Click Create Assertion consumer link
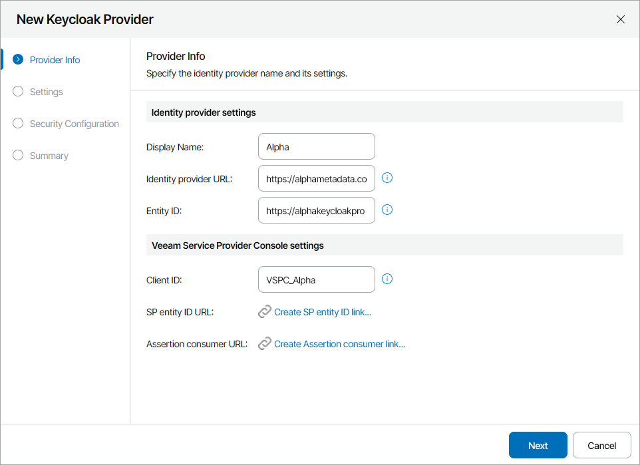The height and width of the screenshot is (465, 640). [x=341, y=343]
